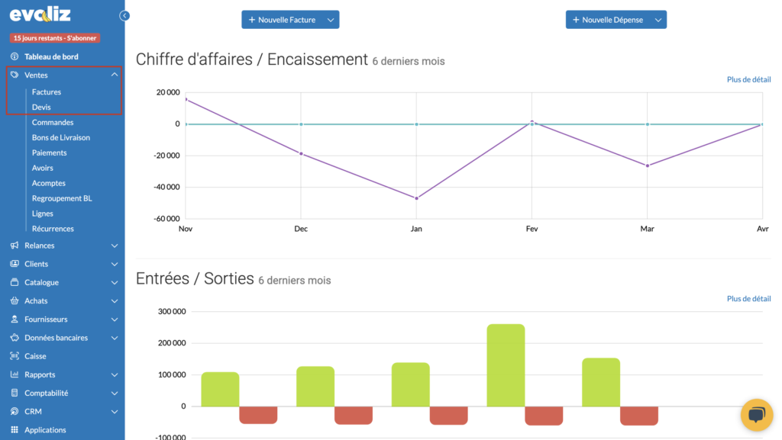Expand the Catalogue menu chevron
Image resolution: width=782 pixels, height=440 pixels.
(x=115, y=282)
